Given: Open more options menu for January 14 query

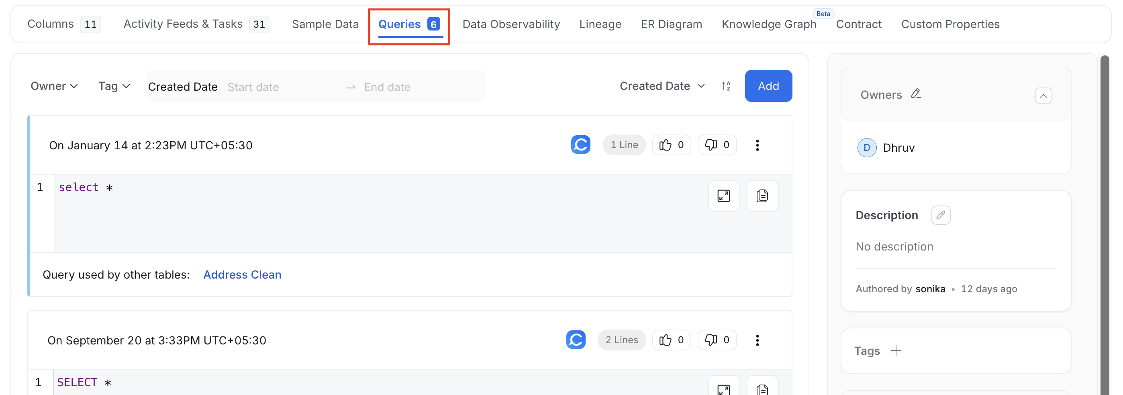Looking at the screenshot, I should (x=757, y=145).
